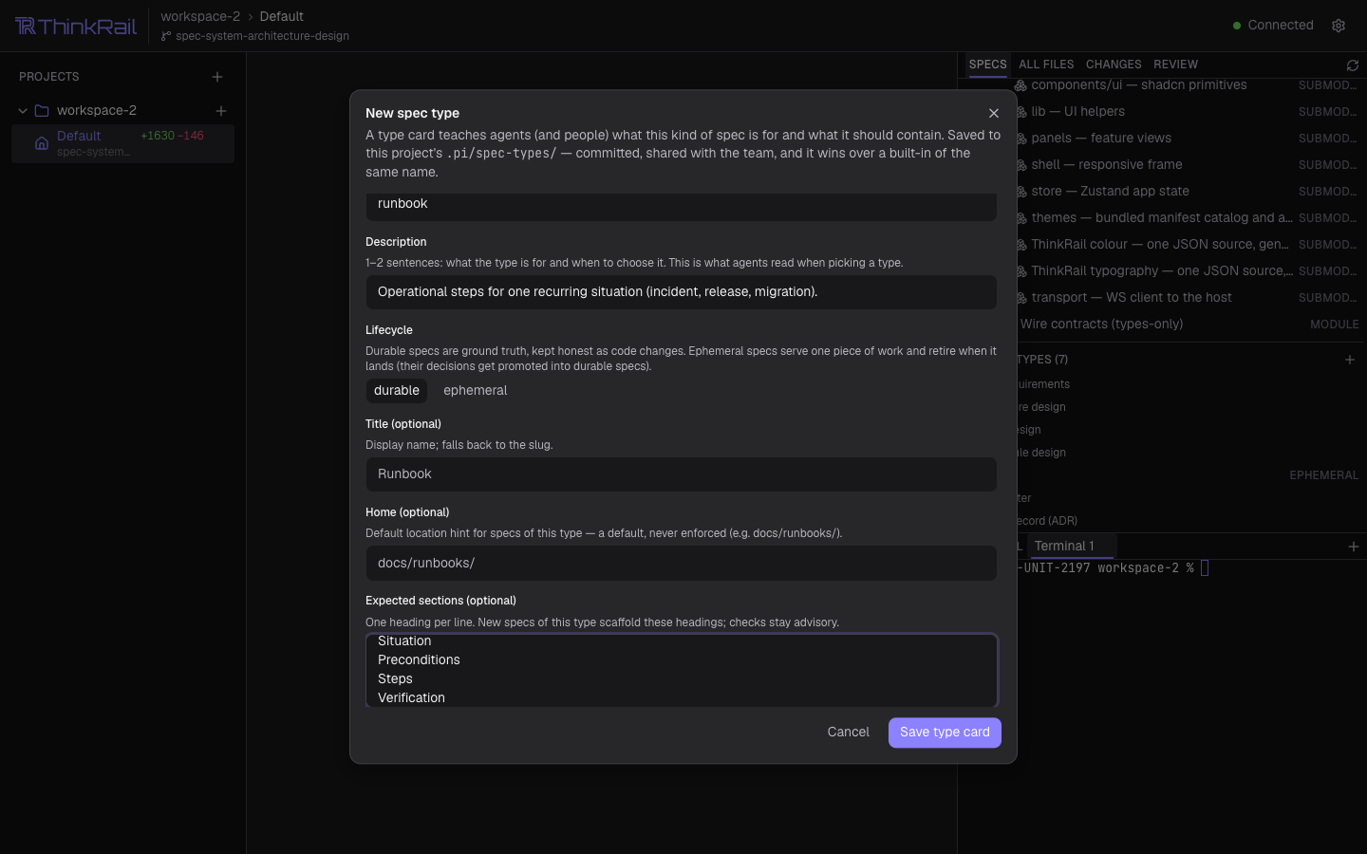
Task: Close the New spec type dialog
Action: [x=994, y=113]
